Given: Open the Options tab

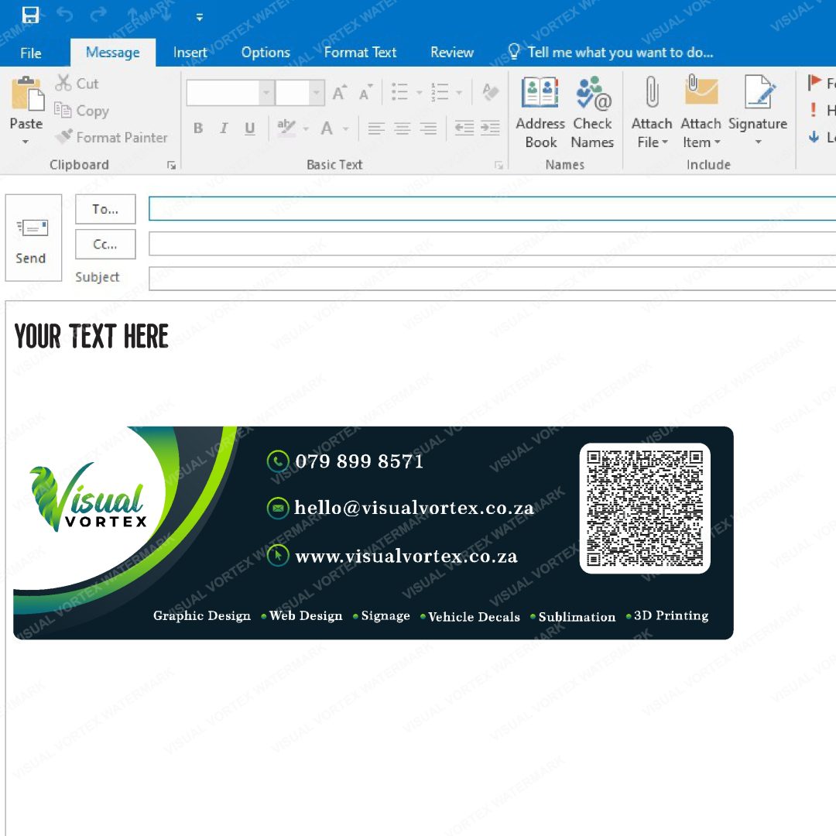Looking at the screenshot, I should [266, 53].
